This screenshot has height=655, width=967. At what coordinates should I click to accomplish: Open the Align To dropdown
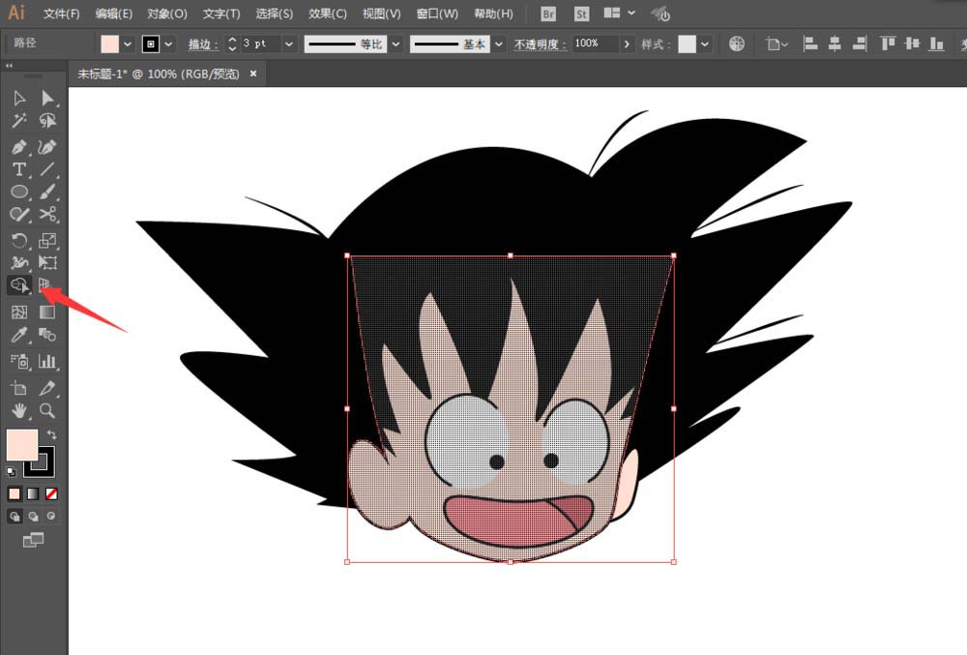pyautogui.click(x=777, y=44)
